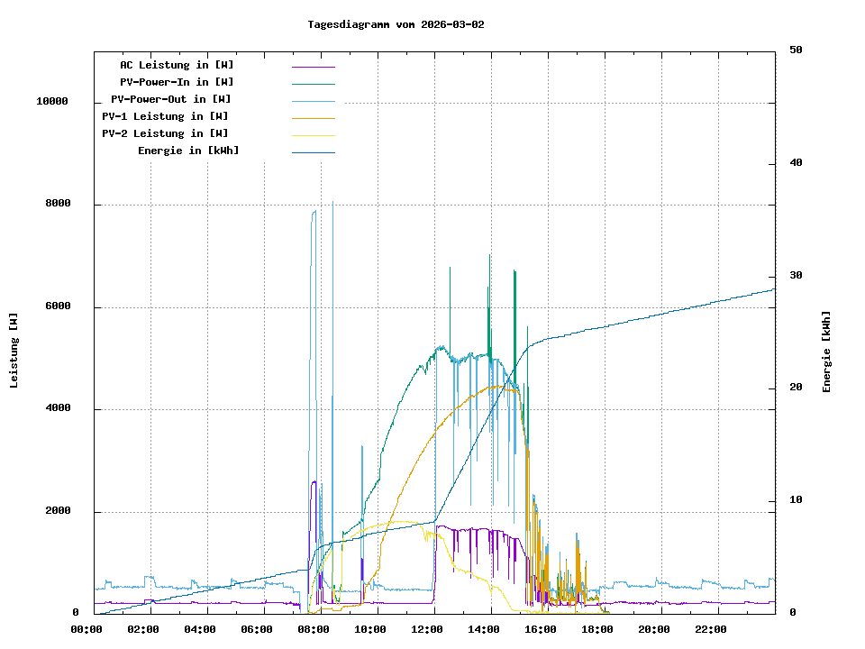Click the light blue line sample beside PV-Power-Out

pos(313,100)
